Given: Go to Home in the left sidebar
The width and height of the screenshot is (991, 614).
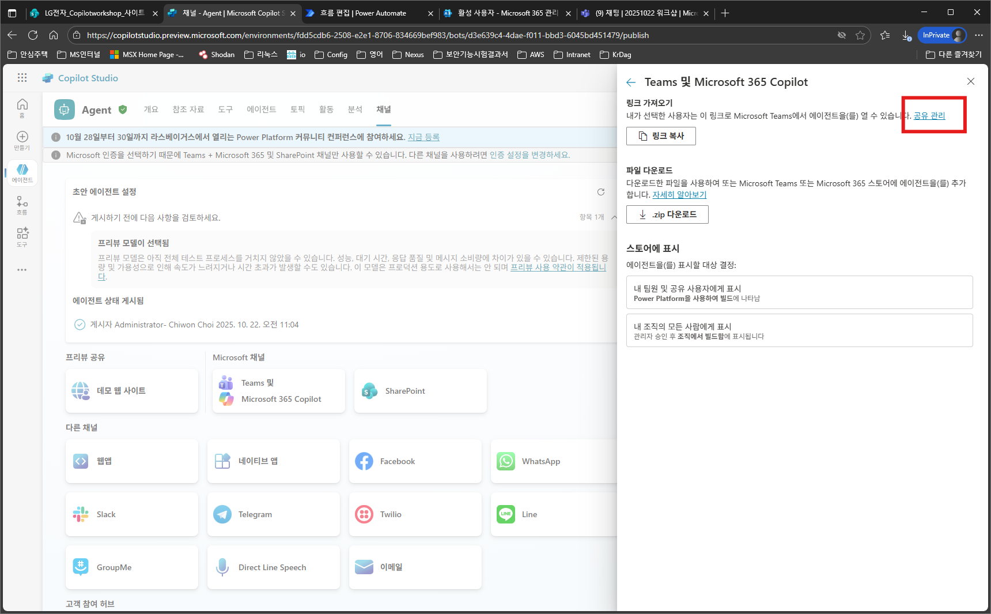Looking at the screenshot, I should tap(22, 108).
